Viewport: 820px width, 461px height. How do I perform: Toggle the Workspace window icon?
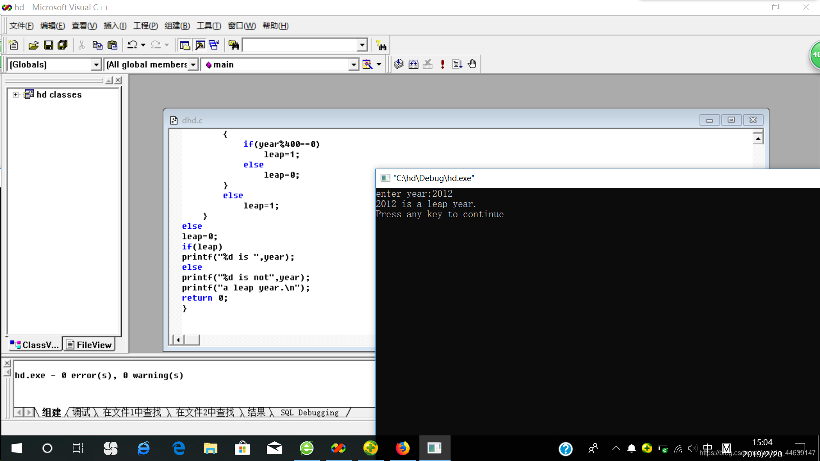[x=184, y=45]
